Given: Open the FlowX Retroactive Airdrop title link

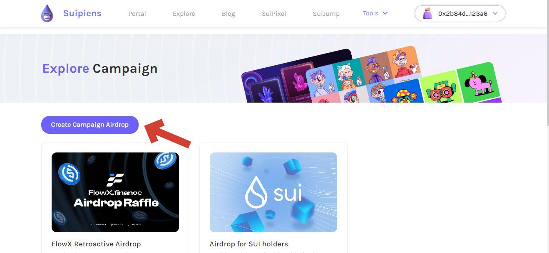Looking at the screenshot, I should 96,244.
